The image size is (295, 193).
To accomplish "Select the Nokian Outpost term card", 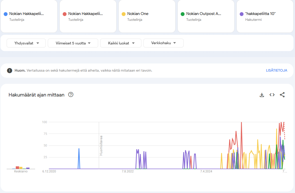I will [206, 16].
